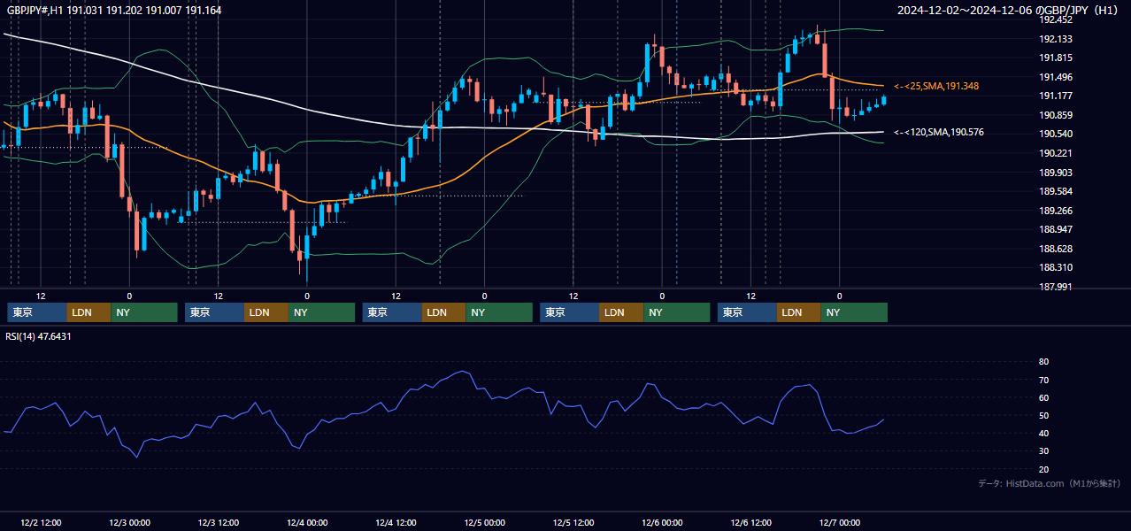The height and width of the screenshot is (531, 1131).
Task: Select the 12/7 00:00 time axis label
Action: click(x=839, y=523)
